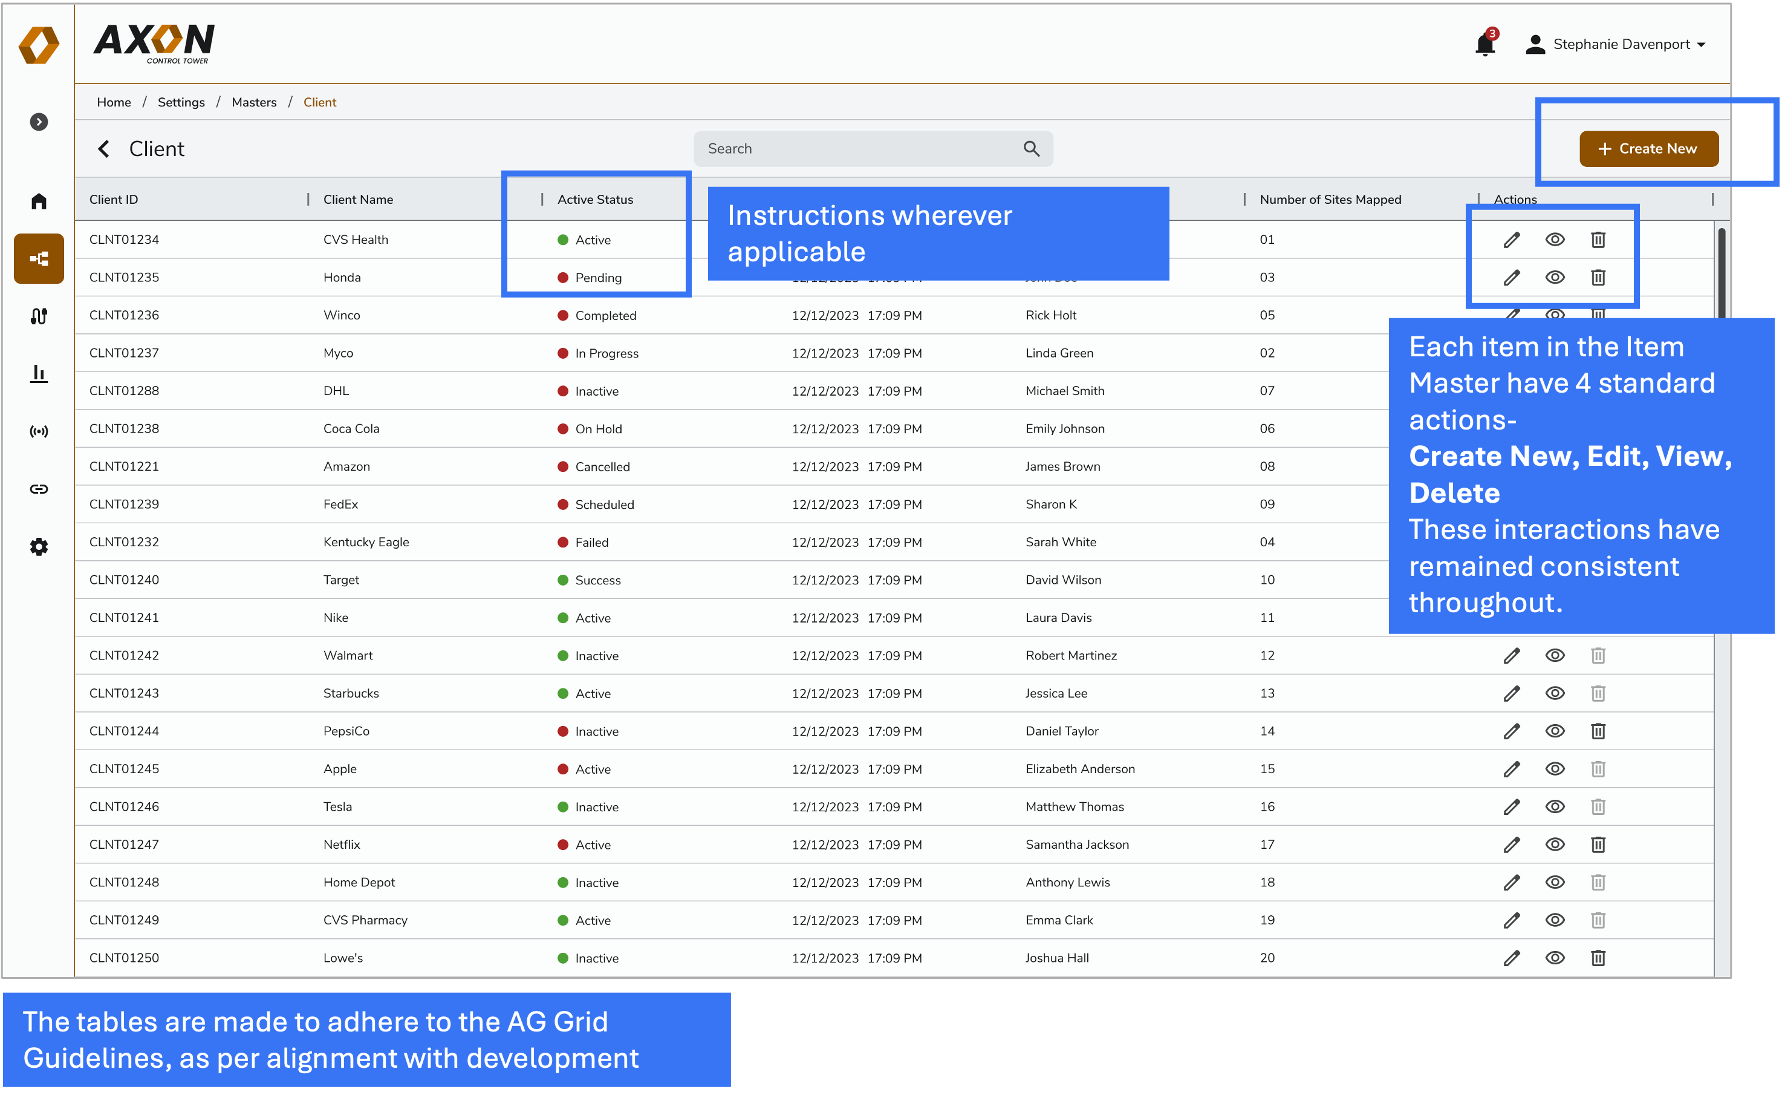The image size is (1782, 1095).
Task: Delete the CVS Health row
Action: 1598,240
